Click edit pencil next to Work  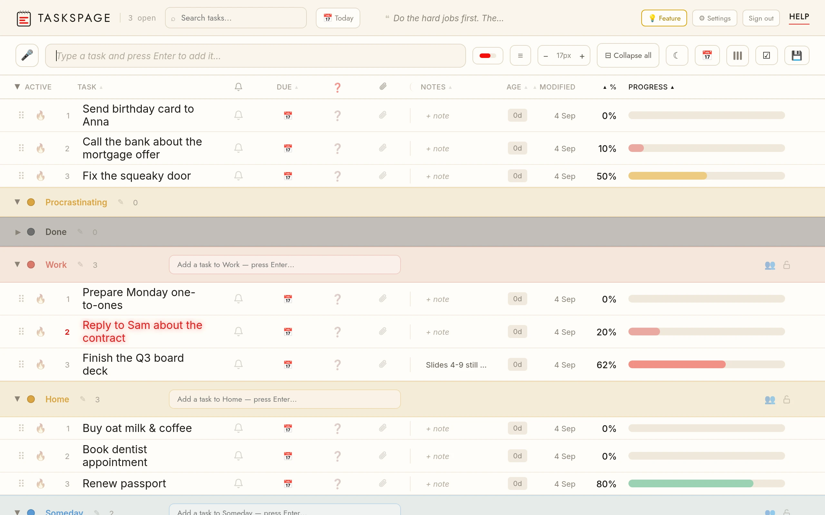(x=80, y=264)
